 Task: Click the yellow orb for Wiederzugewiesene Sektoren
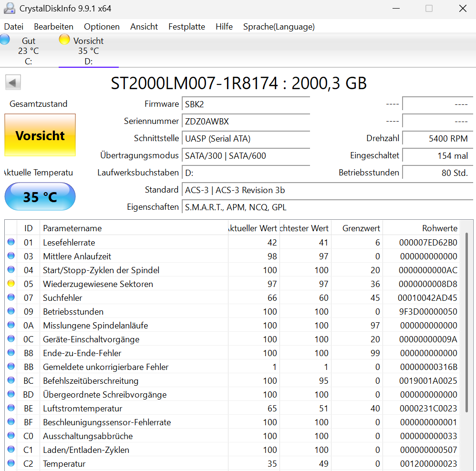click(x=11, y=284)
